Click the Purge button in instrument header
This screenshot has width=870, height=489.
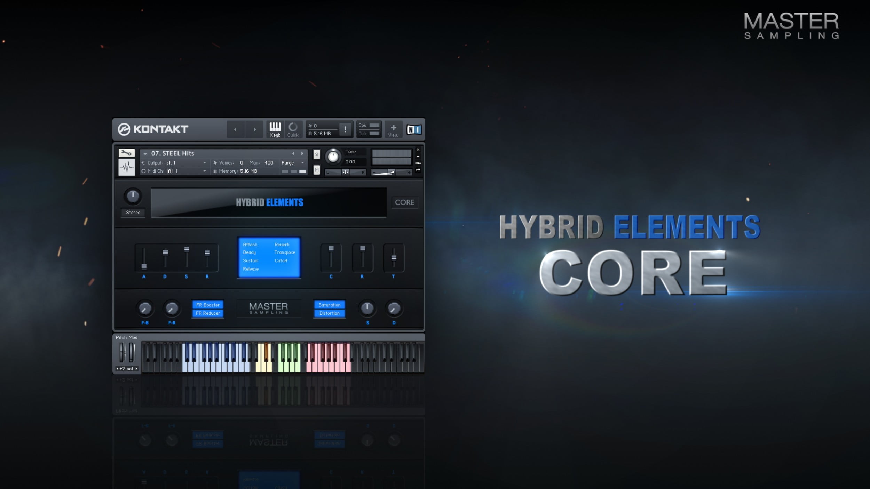tap(288, 162)
